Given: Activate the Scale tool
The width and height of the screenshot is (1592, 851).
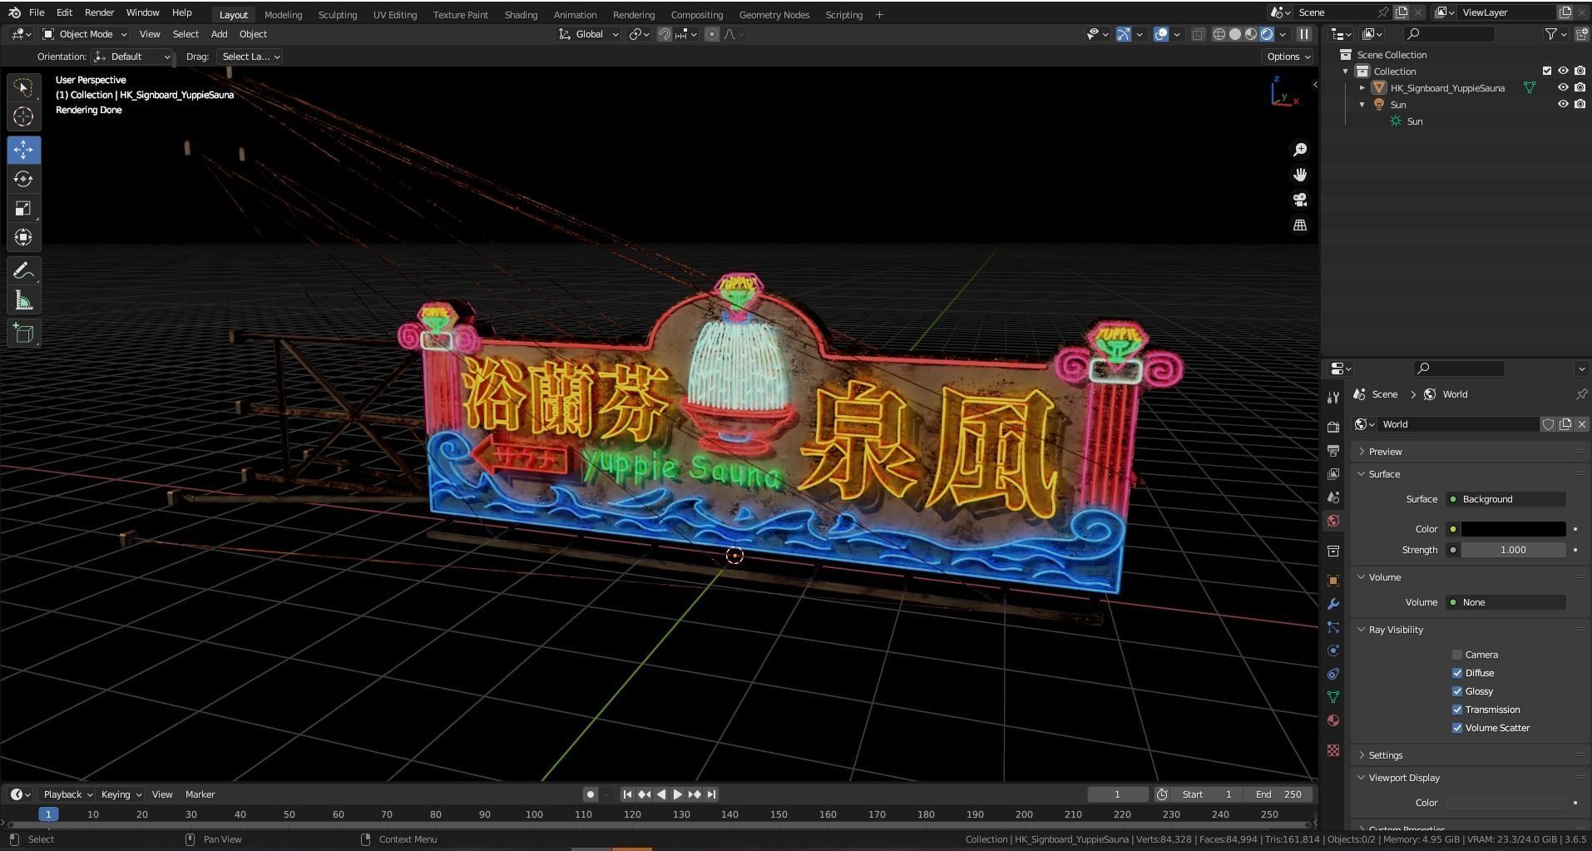Looking at the screenshot, I should (x=23, y=208).
